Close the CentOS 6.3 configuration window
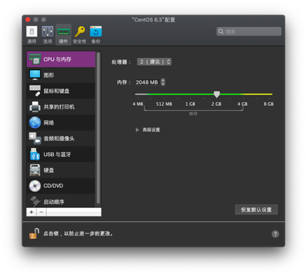 point(28,20)
